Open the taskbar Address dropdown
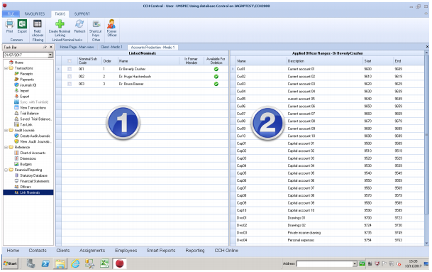The width and height of the screenshot is (432, 272). coord(355,264)
